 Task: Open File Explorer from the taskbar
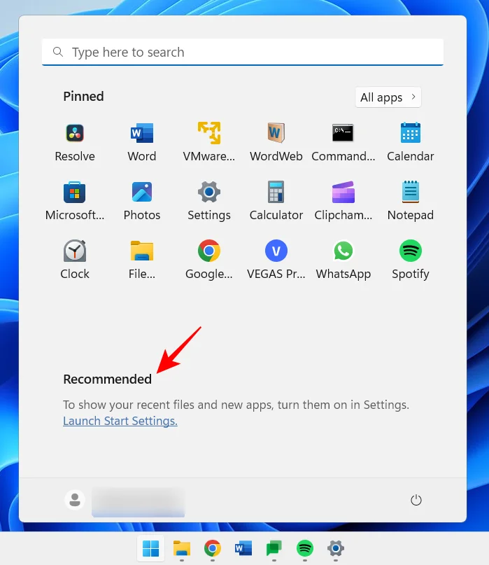[181, 548]
